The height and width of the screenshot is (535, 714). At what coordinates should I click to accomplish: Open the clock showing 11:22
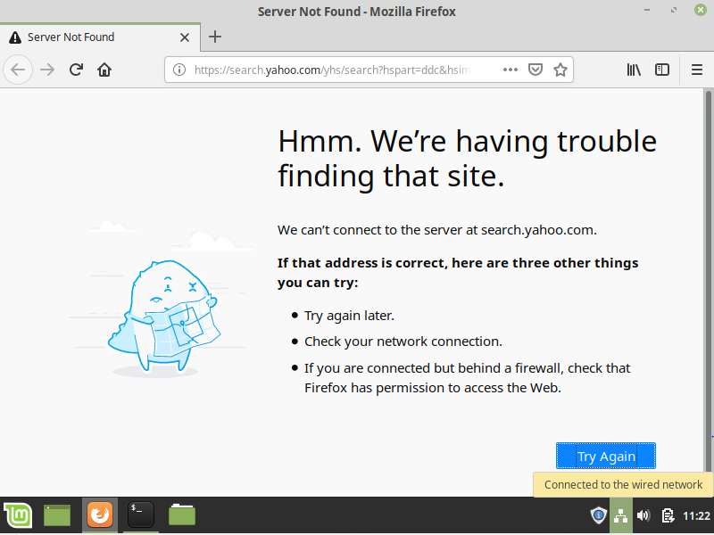click(697, 516)
